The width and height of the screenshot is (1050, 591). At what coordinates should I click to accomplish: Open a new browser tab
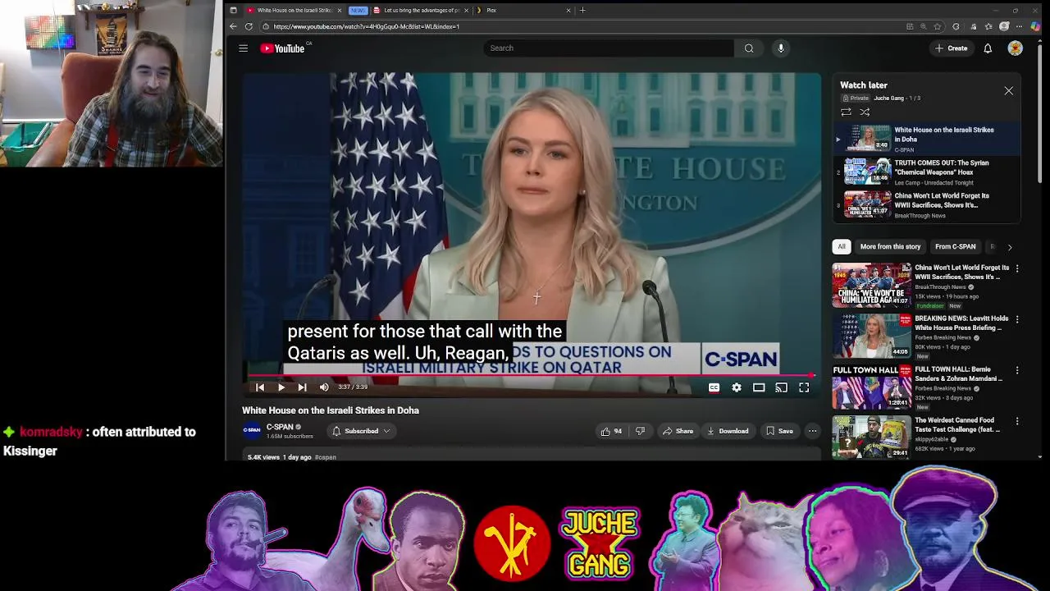[582, 11]
